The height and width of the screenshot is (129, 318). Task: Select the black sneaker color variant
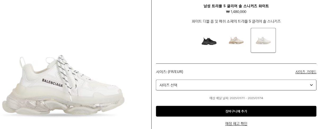[x=209, y=40]
